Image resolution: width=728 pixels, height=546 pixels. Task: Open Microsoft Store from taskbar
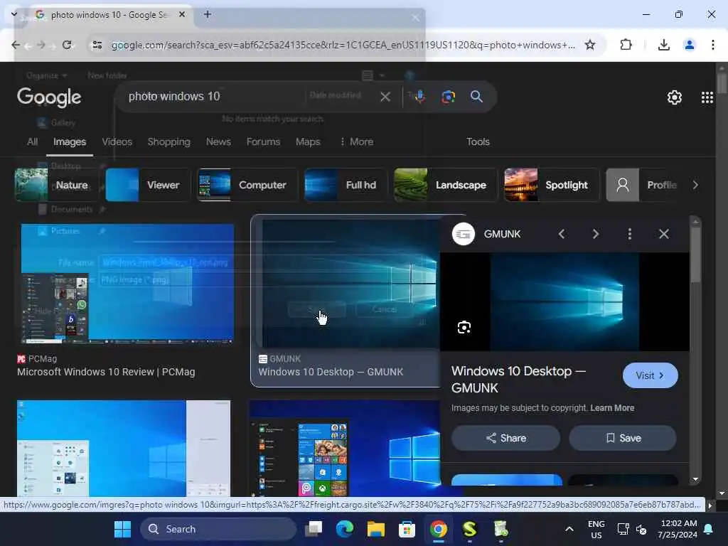pyautogui.click(x=407, y=529)
